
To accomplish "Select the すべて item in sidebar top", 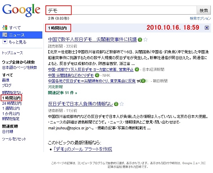I will pyautogui.click(x=15, y=28).
